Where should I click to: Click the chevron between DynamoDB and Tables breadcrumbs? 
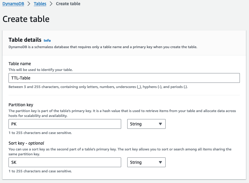coord(29,4)
